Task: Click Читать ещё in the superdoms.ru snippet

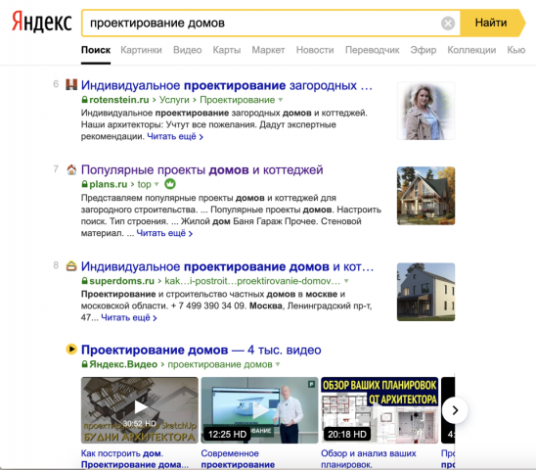Action: click(x=129, y=318)
